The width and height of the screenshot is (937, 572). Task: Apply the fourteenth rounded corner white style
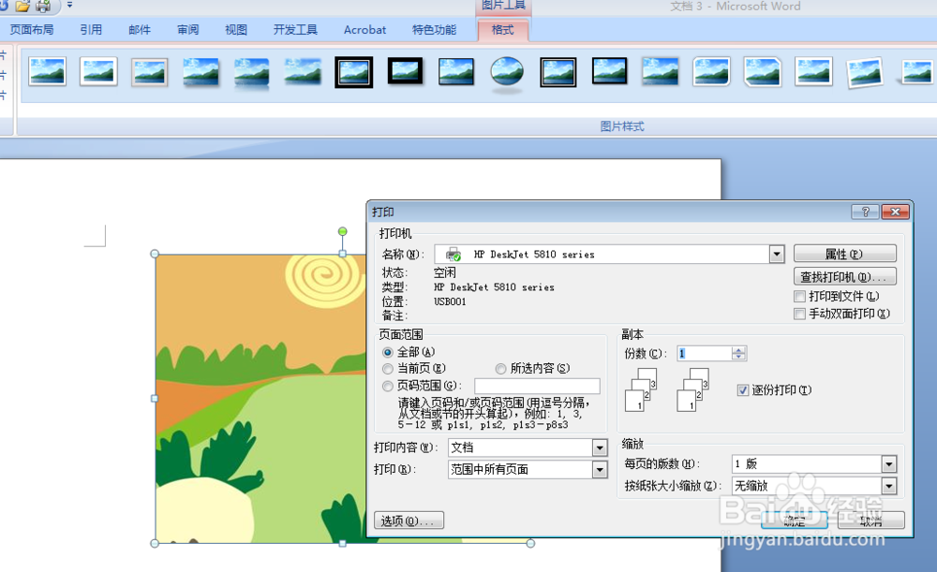coord(711,72)
